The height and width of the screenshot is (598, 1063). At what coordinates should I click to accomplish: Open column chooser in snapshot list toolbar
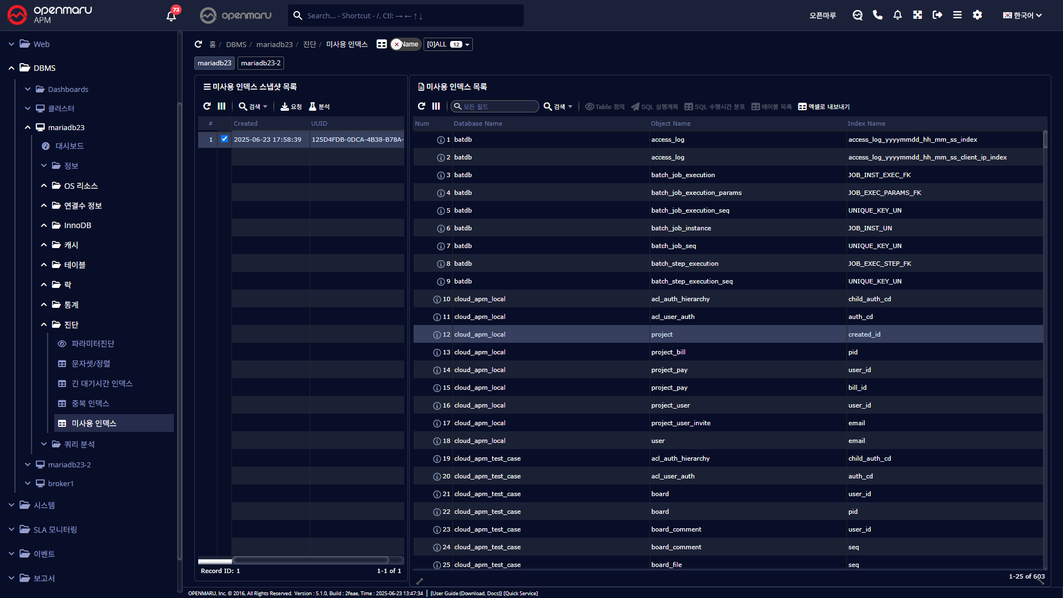click(x=221, y=106)
